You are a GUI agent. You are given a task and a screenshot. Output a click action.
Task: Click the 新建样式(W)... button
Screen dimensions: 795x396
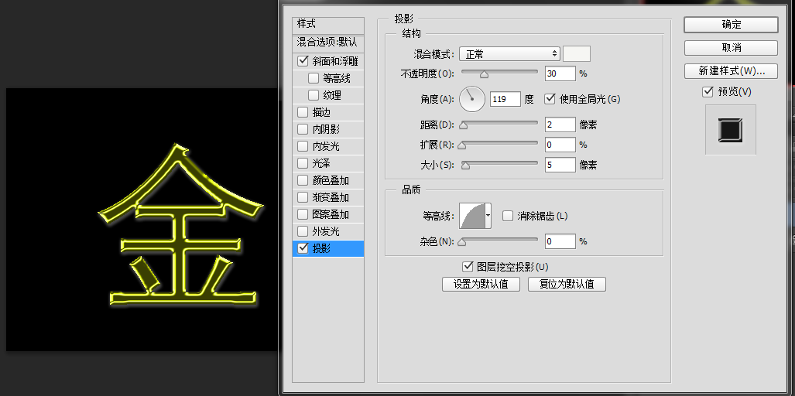[x=731, y=71]
